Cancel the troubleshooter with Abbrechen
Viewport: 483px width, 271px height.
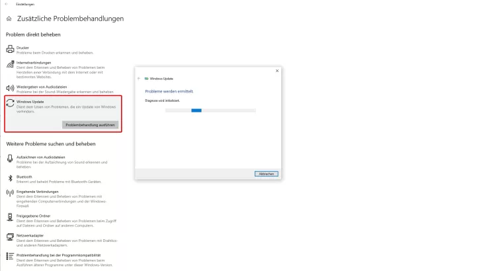click(266, 174)
